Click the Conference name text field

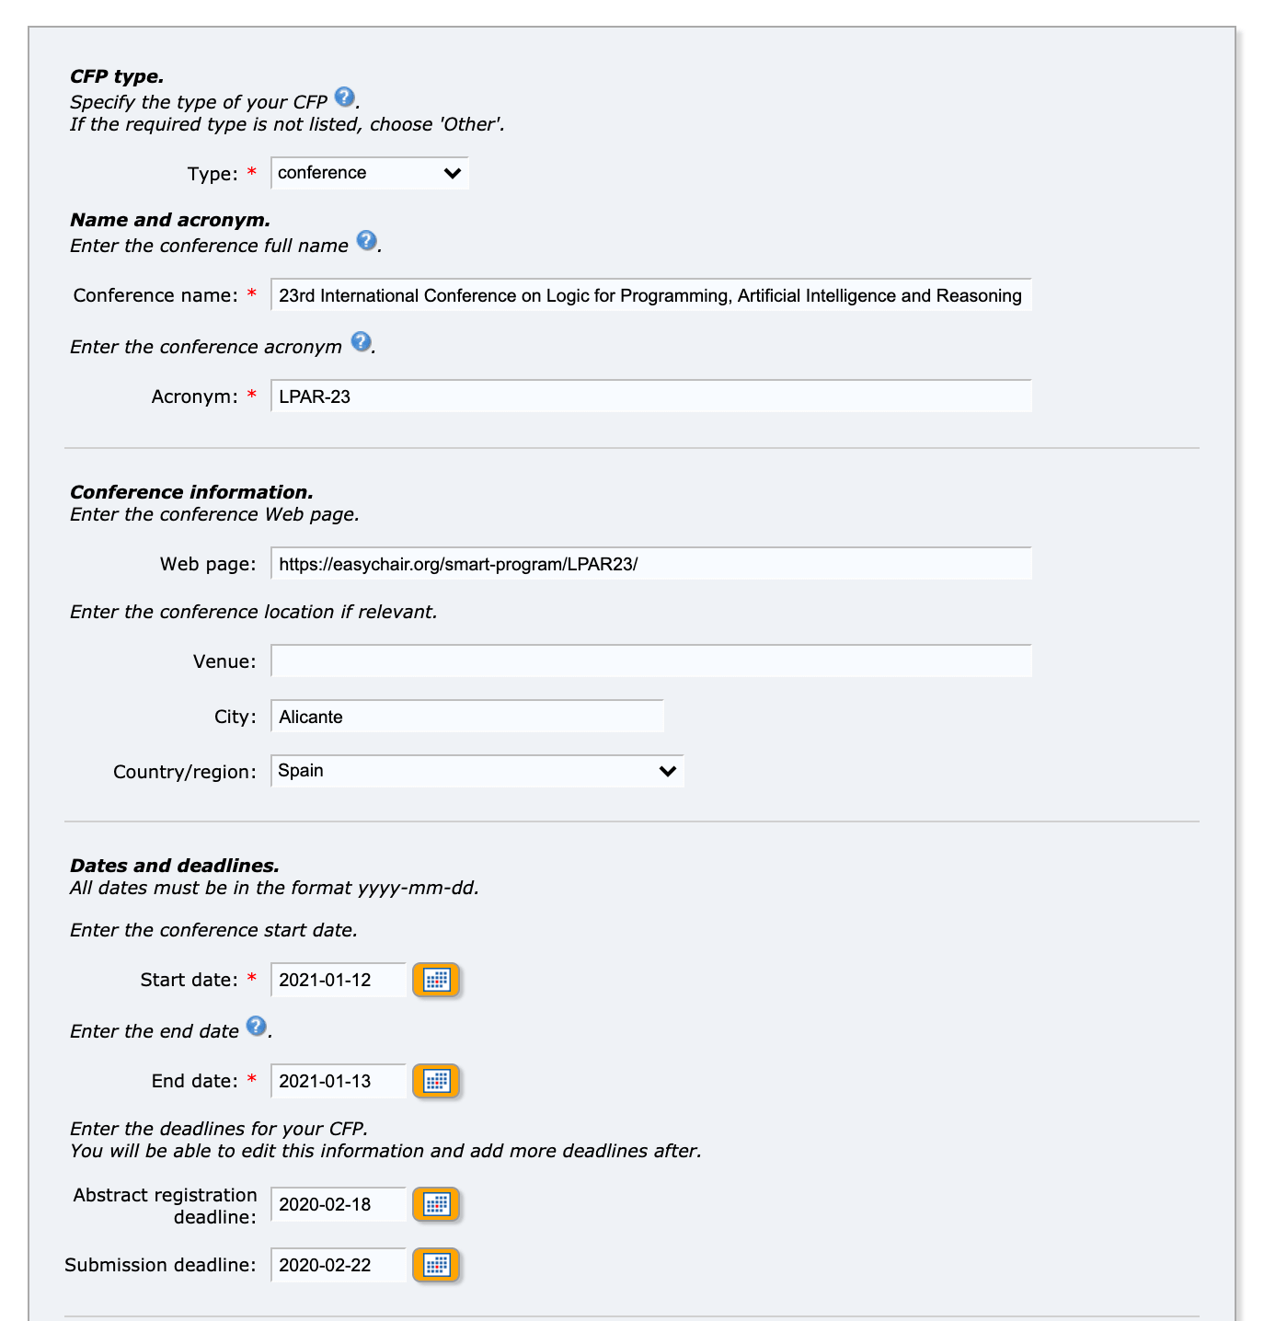pyautogui.click(x=650, y=295)
